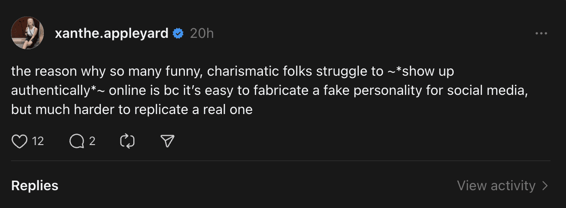Click the blue verified badge
Image resolution: width=566 pixels, height=208 pixels.
tap(178, 33)
